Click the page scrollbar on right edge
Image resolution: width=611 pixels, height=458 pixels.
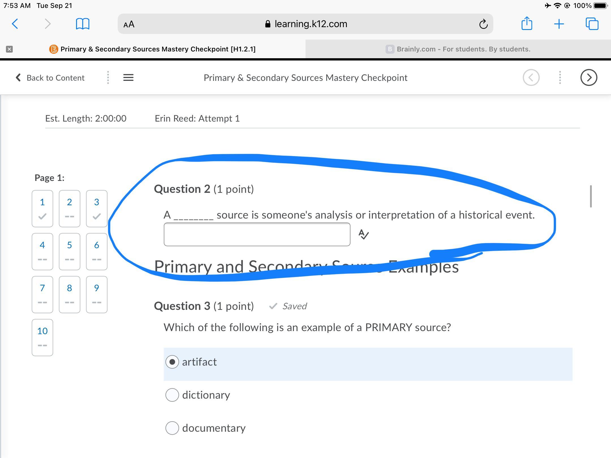coord(591,196)
